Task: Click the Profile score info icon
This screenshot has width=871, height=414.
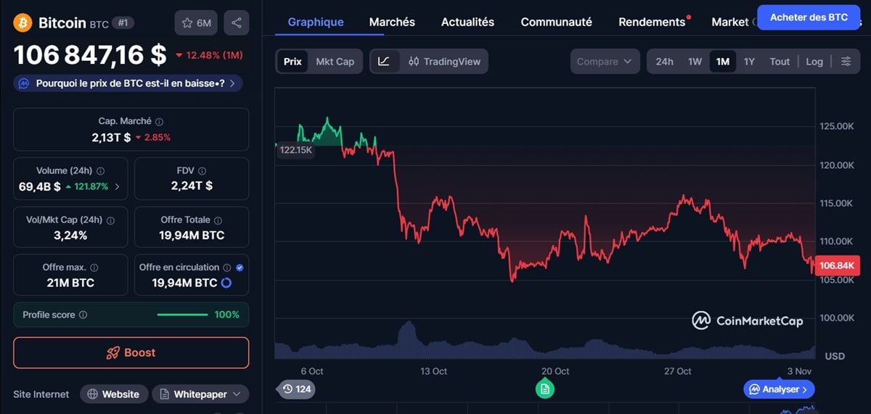Action: click(x=83, y=315)
